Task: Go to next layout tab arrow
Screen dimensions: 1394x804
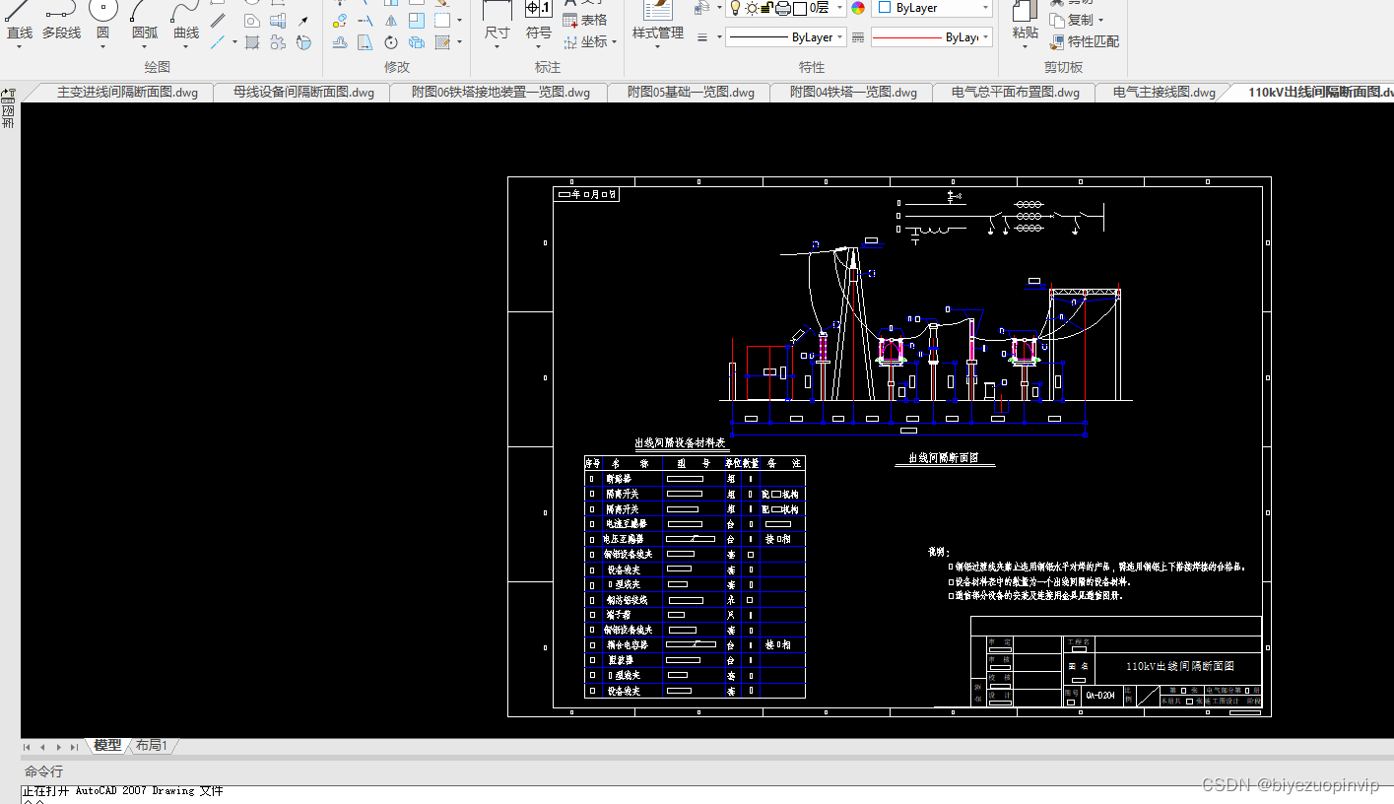Action: tap(59, 747)
